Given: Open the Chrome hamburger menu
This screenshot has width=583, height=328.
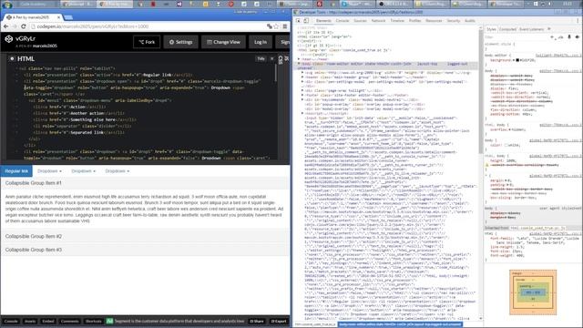Looking at the screenshot, I should point(285,26).
